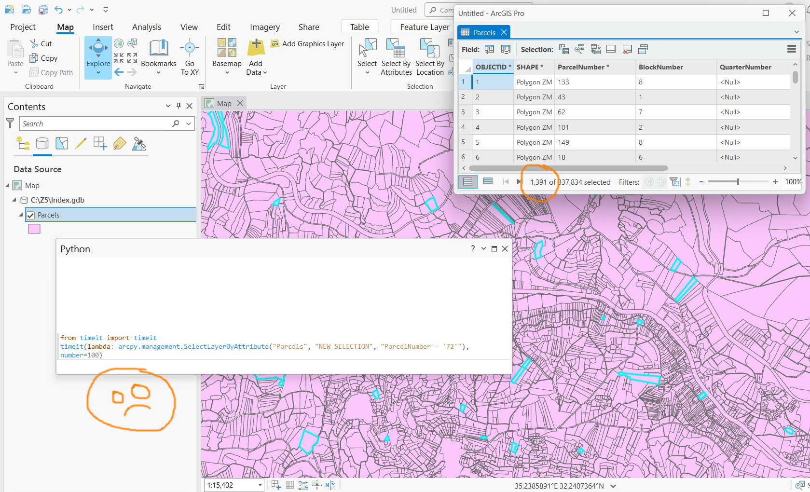The image size is (810, 492).
Task: Switch attribute table to show selected records only
Action: (488, 182)
